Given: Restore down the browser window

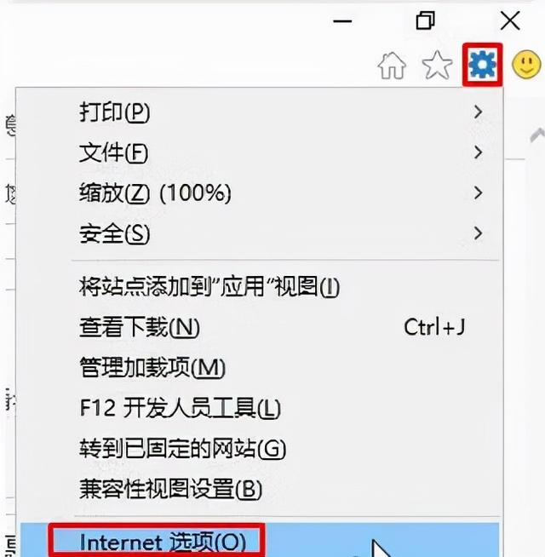Looking at the screenshot, I should [425, 20].
